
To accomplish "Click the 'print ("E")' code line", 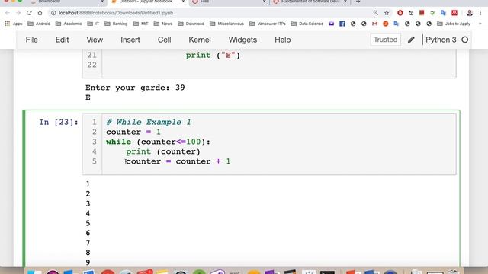I will point(213,56).
